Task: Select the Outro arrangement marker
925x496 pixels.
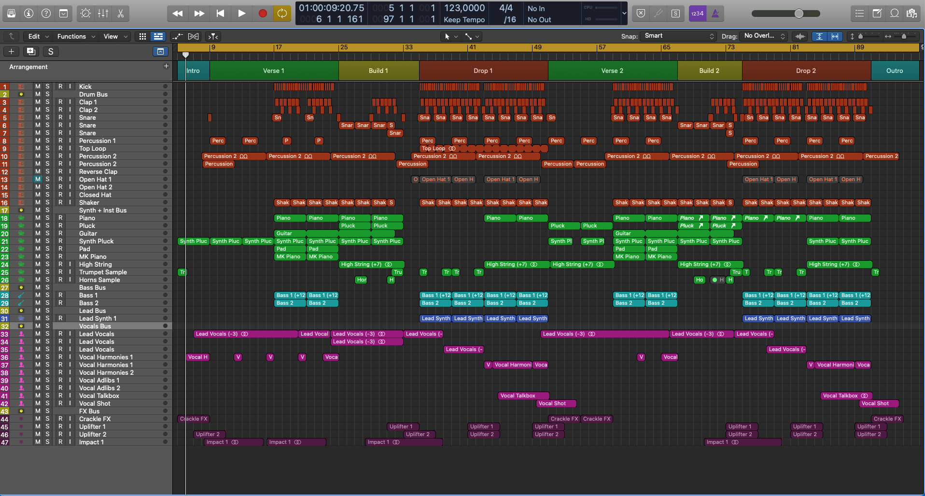Action: 895,71
